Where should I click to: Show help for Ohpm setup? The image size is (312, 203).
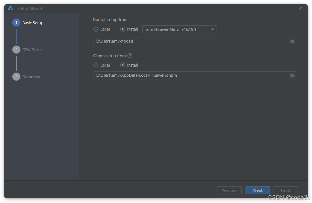pyautogui.click(x=130, y=56)
